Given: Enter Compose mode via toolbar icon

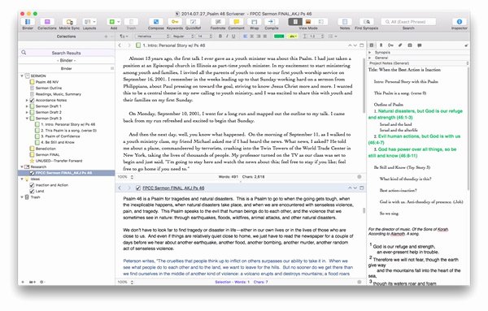Looking at the screenshot, I should (156, 22).
